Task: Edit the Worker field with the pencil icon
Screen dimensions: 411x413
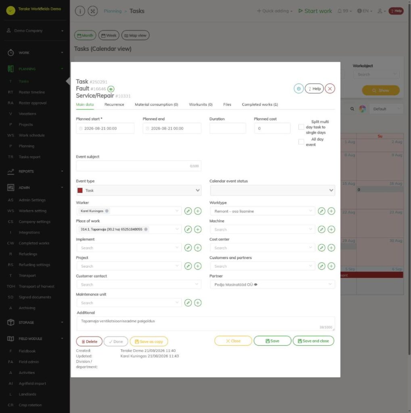Action: (188, 211)
